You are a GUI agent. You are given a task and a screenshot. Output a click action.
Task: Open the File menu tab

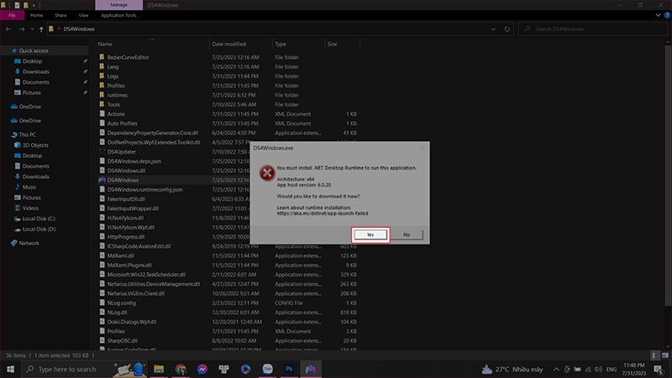(12, 15)
